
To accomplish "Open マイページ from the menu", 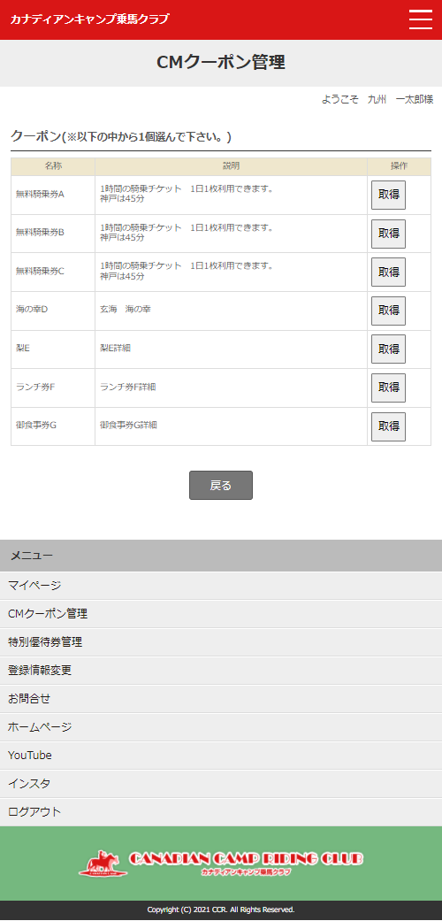I will [x=221, y=586].
